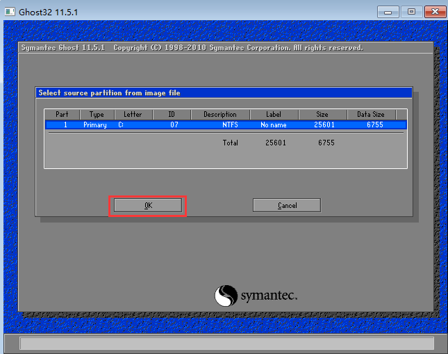This screenshot has height=354, width=448.
Task: Click the NTFS description cell
Action: [230, 125]
